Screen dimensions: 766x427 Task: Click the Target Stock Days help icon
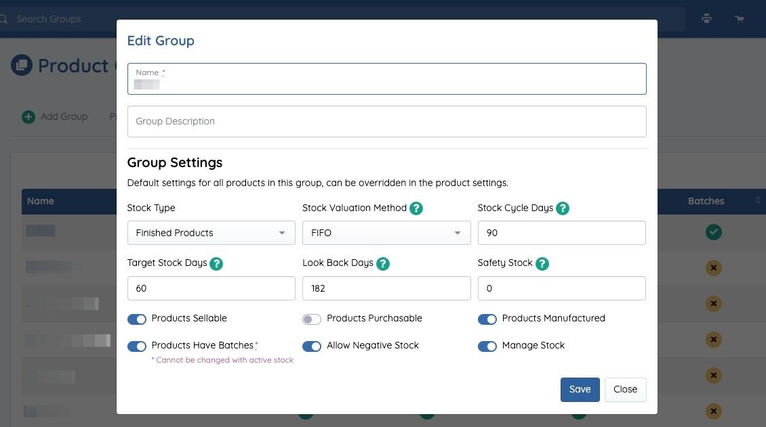pyautogui.click(x=216, y=263)
